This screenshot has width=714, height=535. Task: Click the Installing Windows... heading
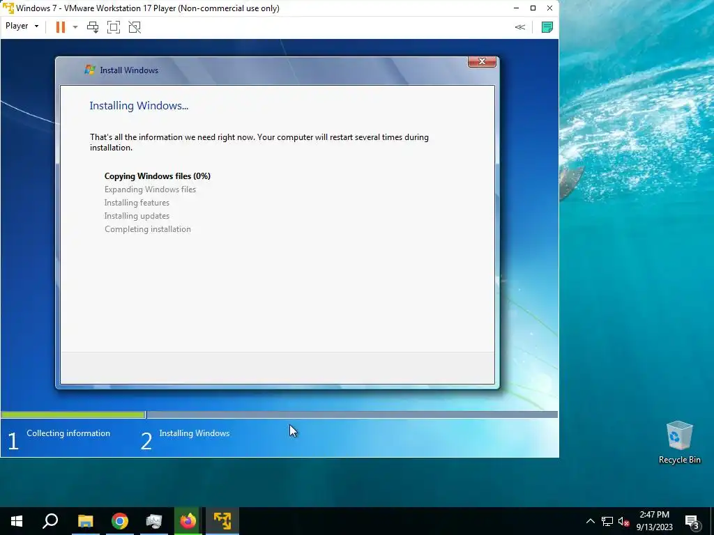pos(139,106)
